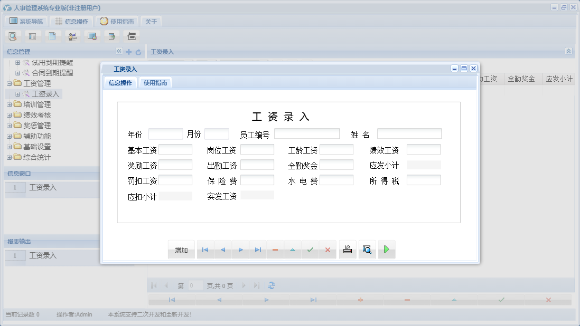Click the 年份 input field
580x326 pixels.
point(165,133)
